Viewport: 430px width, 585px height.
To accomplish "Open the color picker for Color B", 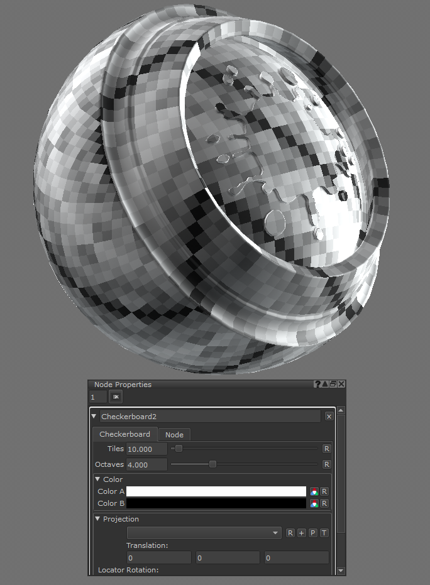I will 314,503.
